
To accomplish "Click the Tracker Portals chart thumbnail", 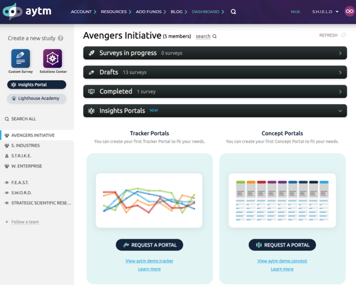I will coord(149,200).
